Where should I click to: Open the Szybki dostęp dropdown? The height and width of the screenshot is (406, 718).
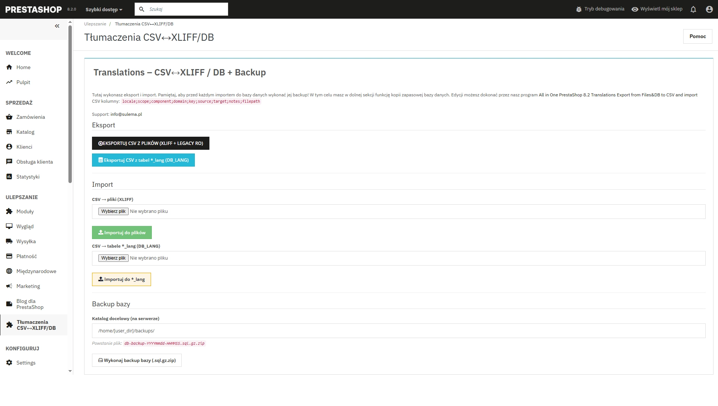pos(103,9)
